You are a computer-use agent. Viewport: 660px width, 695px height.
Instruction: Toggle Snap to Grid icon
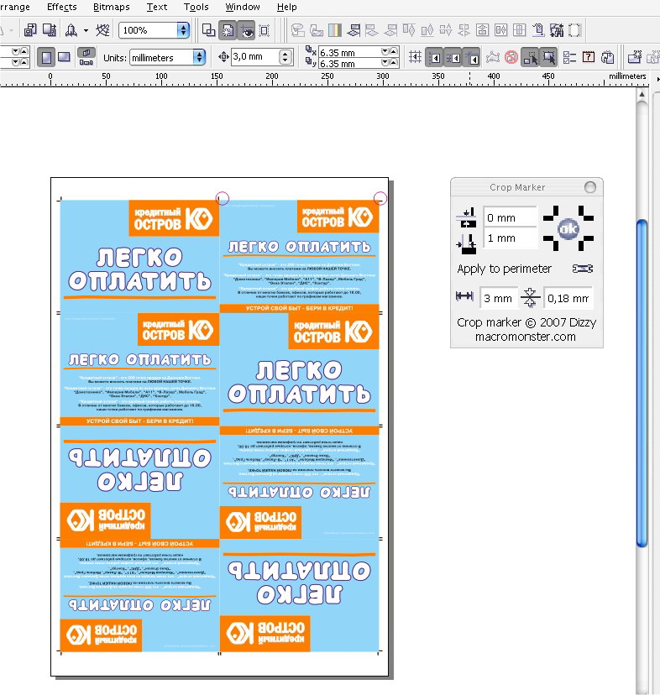coord(415,58)
